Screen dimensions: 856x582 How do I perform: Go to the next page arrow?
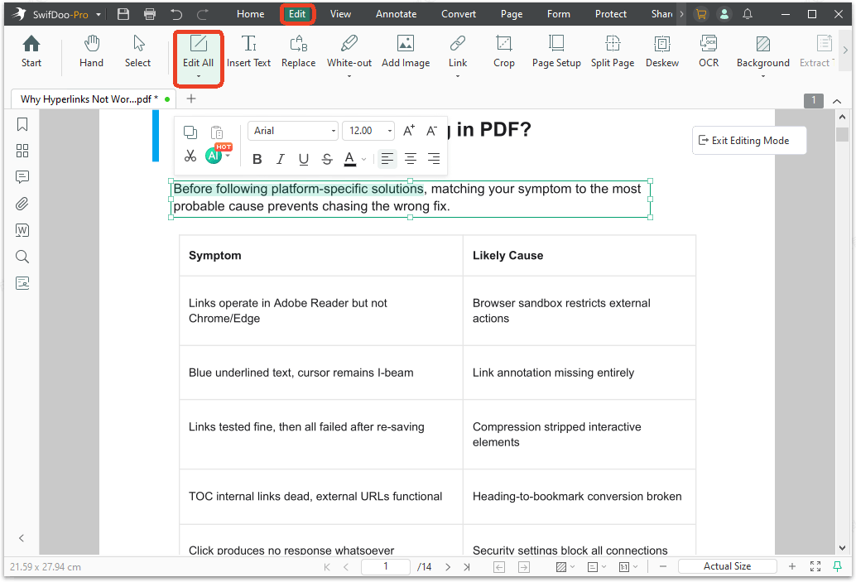[x=448, y=567]
